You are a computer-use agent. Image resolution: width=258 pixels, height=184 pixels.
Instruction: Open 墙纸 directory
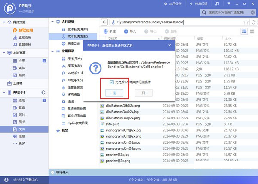68,101
